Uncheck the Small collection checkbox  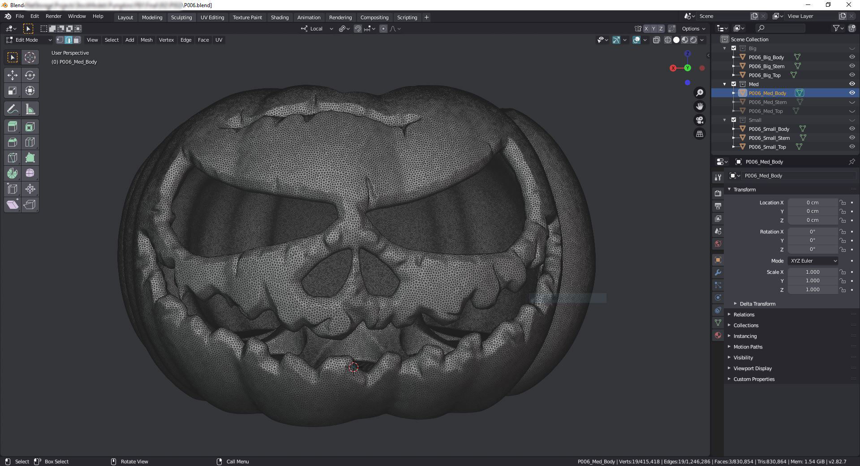[x=734, y=120]
